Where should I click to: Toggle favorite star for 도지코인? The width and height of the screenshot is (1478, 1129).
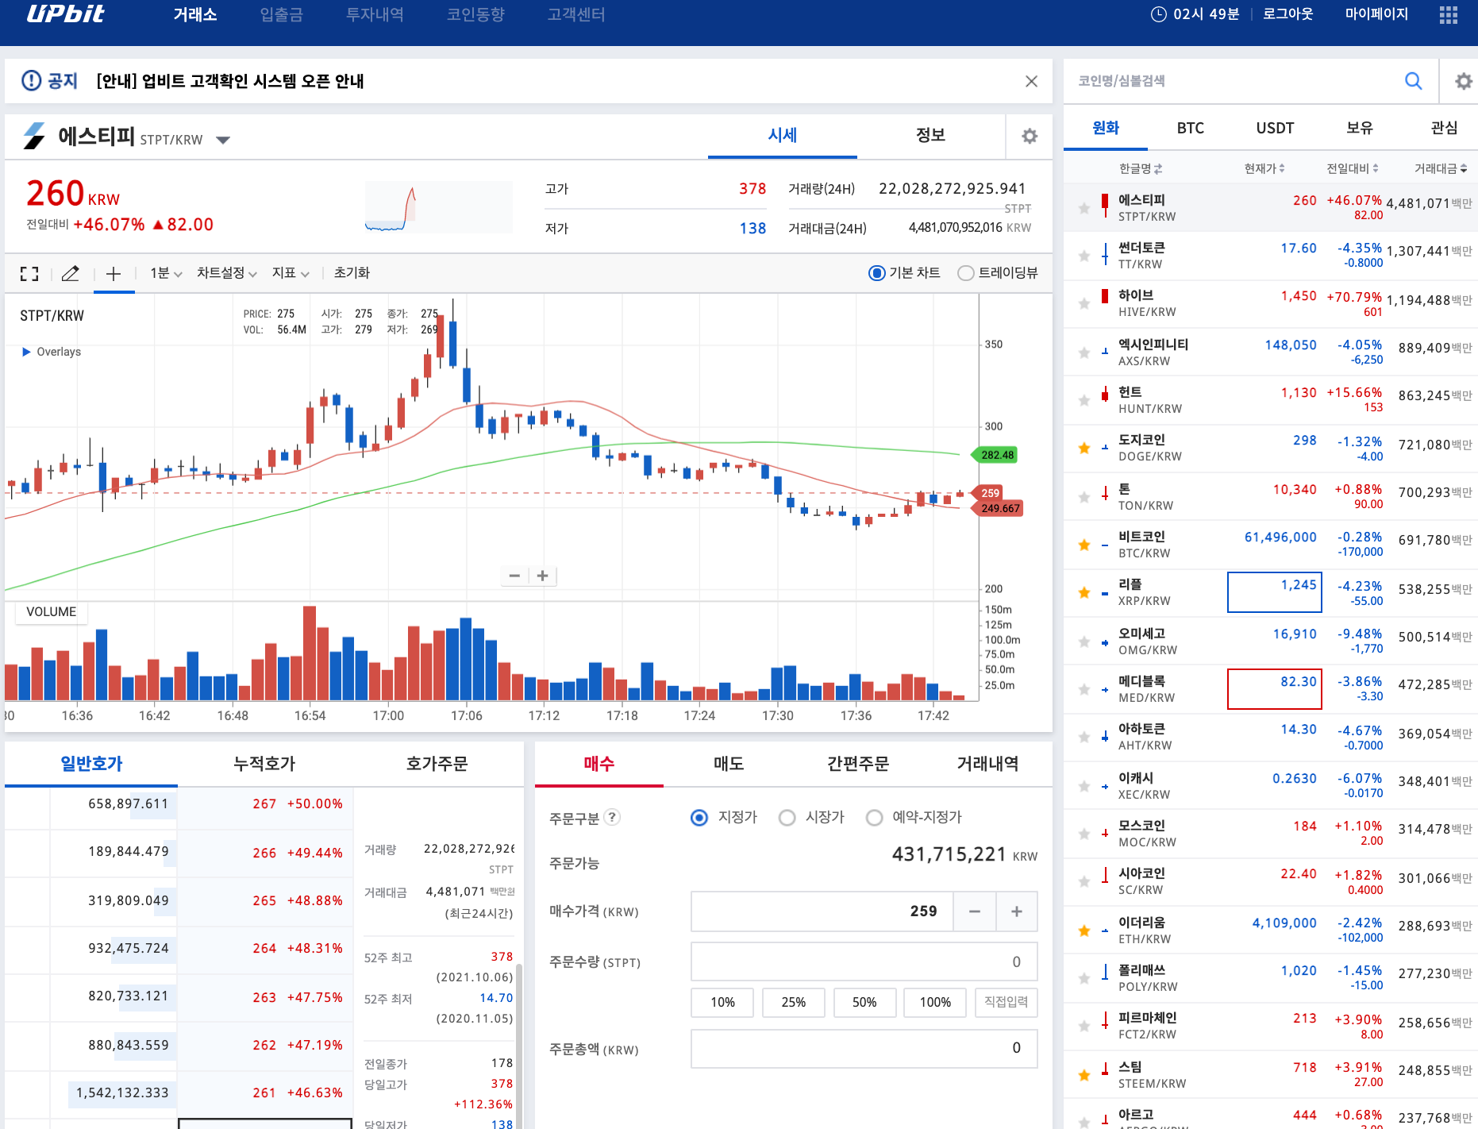[x=1083, y=448]
